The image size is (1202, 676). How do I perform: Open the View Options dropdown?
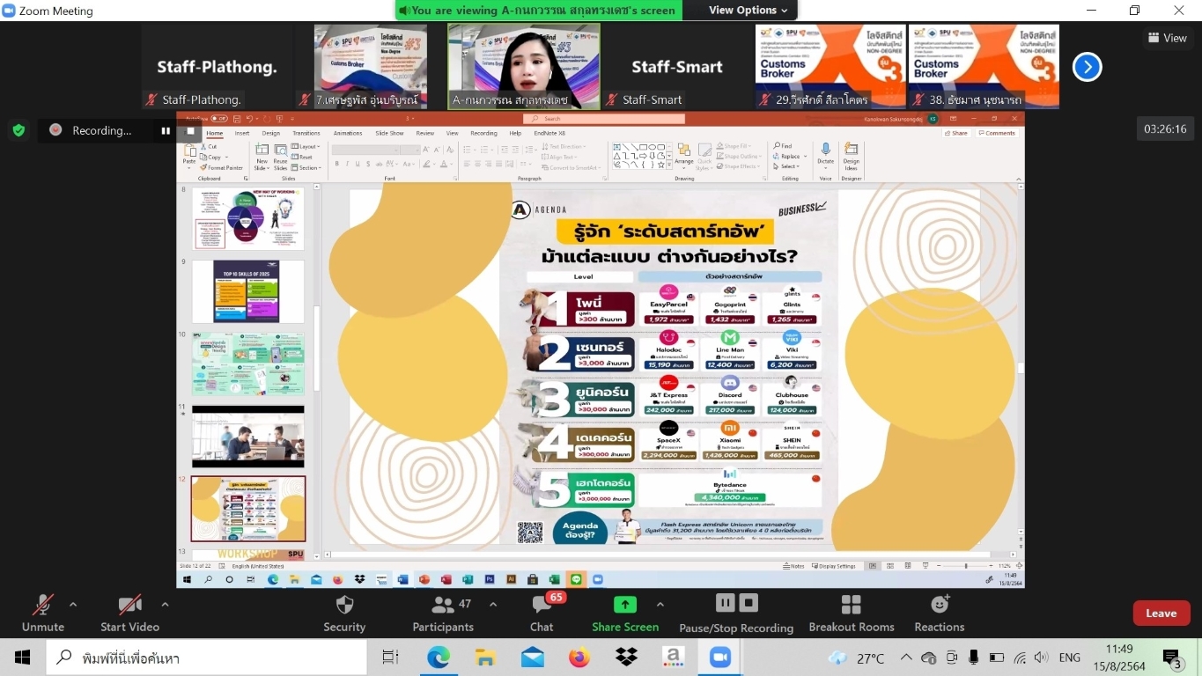(x=748, y=11)
